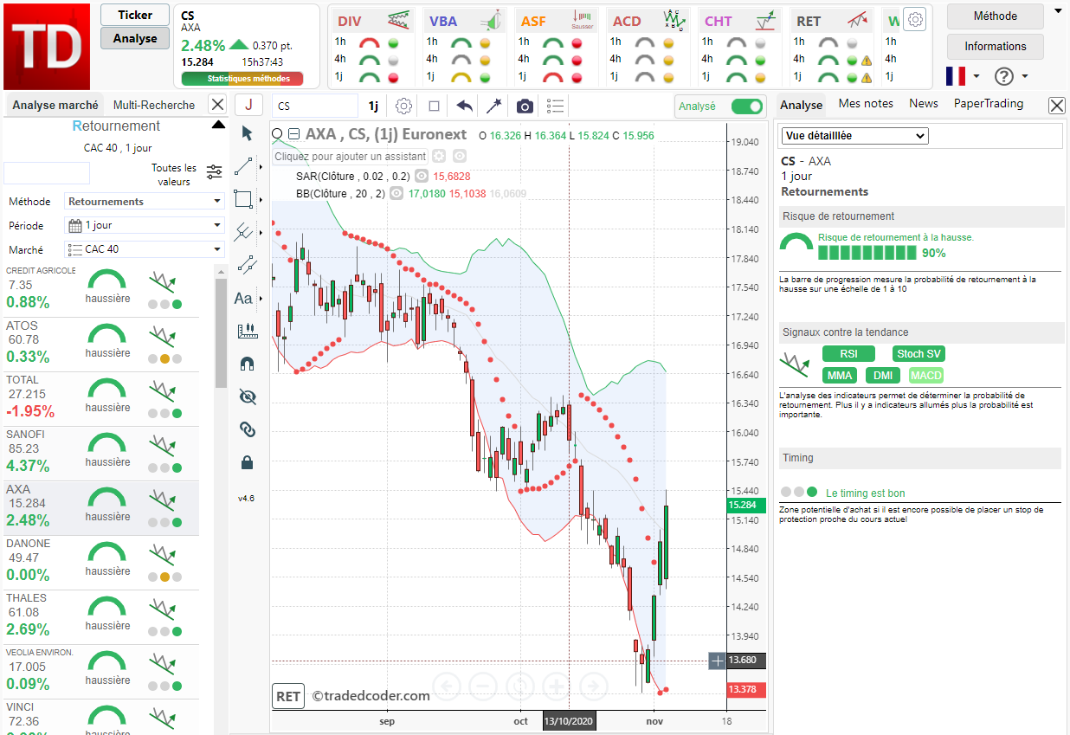Toggle the Analysé switch off

(x=747, y=106)
